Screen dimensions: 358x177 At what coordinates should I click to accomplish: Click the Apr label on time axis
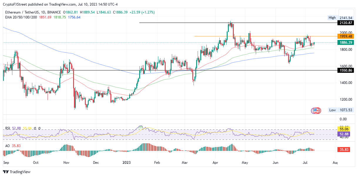point(215,162)
